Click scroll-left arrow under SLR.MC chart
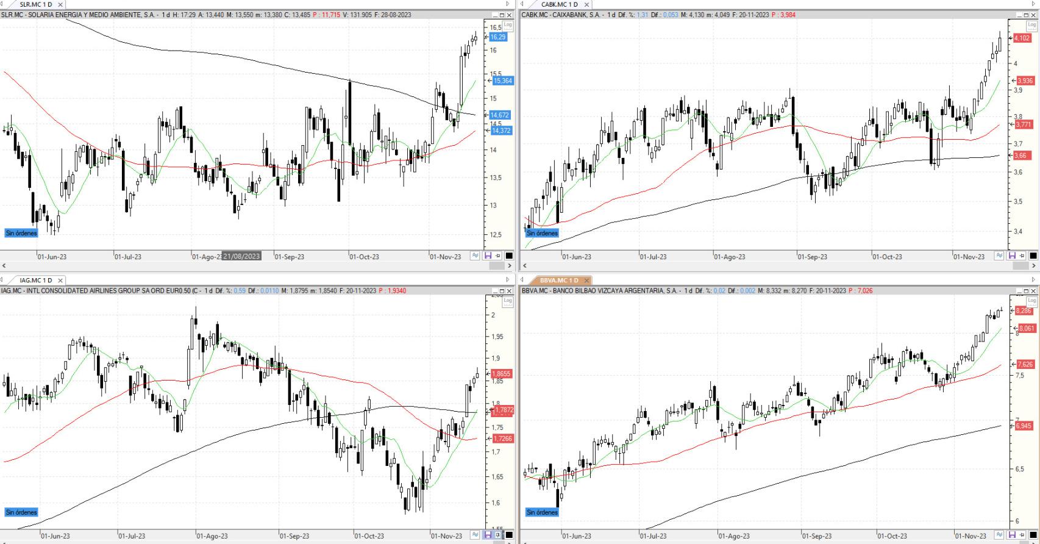This screenshot has height=544, width=1040. [4, 266]
